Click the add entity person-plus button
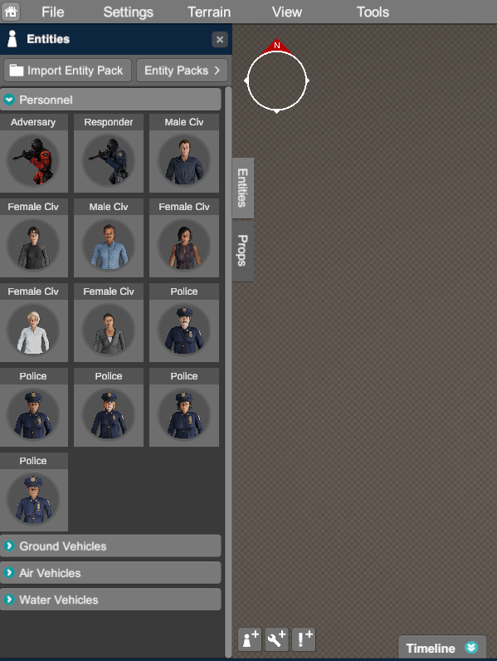Viewport: 497px width, 661px height. (250, 639)
